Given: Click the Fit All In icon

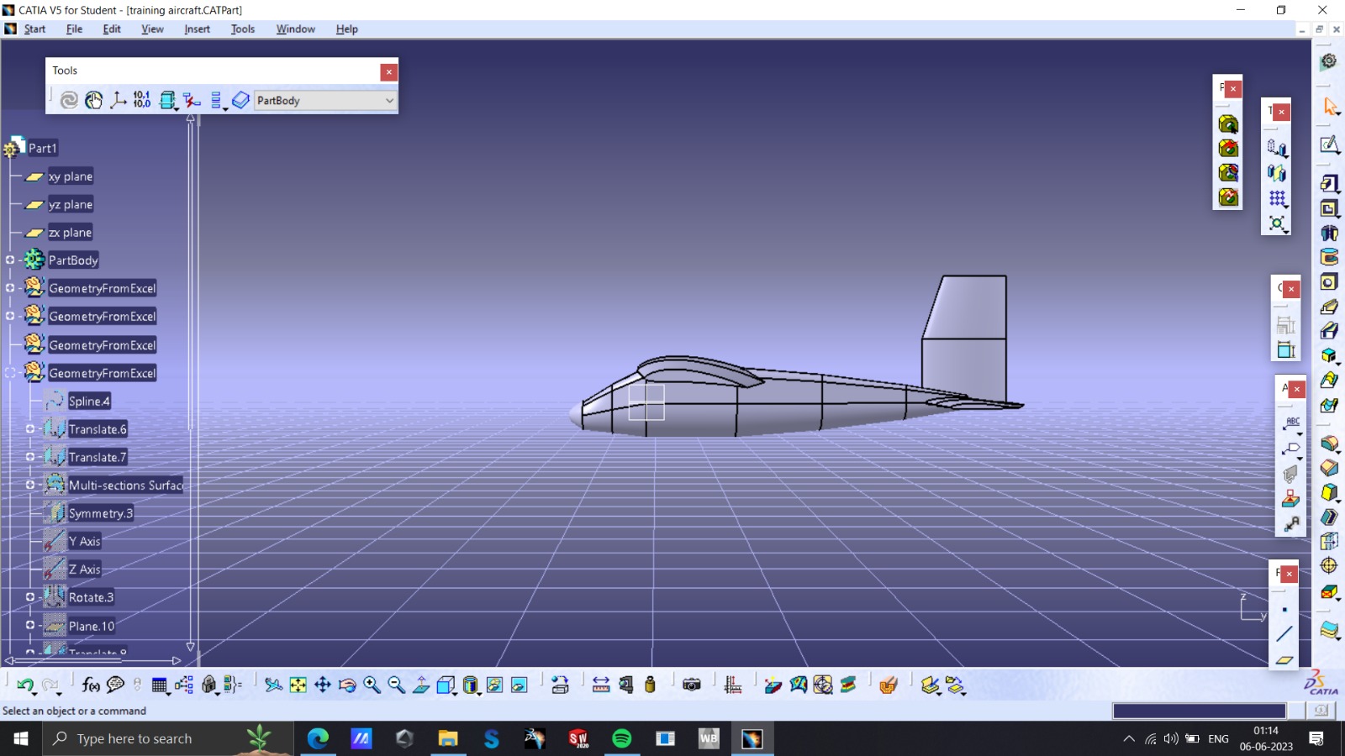Looking at the screenshot, I should coord(298,685).
